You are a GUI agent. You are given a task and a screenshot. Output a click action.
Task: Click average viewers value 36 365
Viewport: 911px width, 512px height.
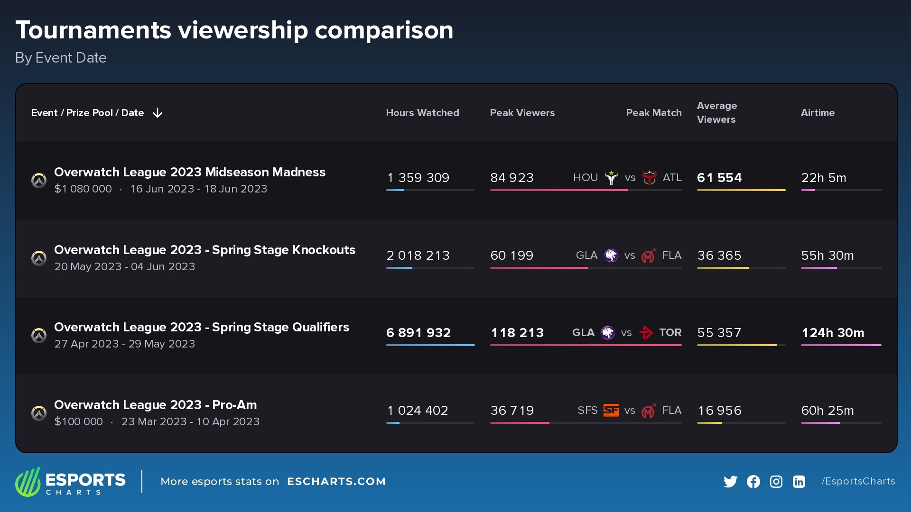[719, 256]
